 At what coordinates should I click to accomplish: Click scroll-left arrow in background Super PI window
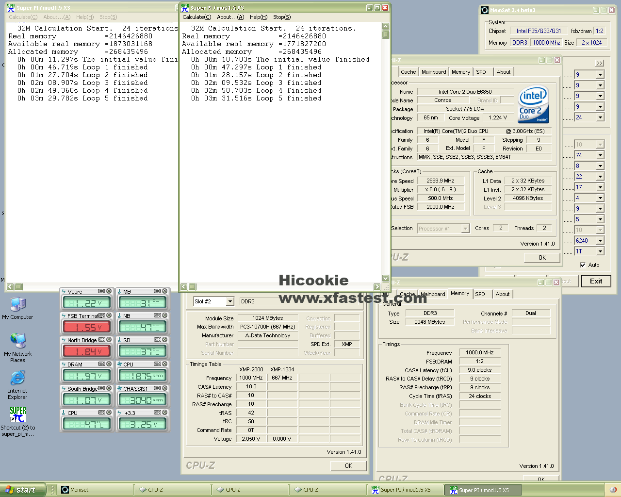[x=10, y=287]
